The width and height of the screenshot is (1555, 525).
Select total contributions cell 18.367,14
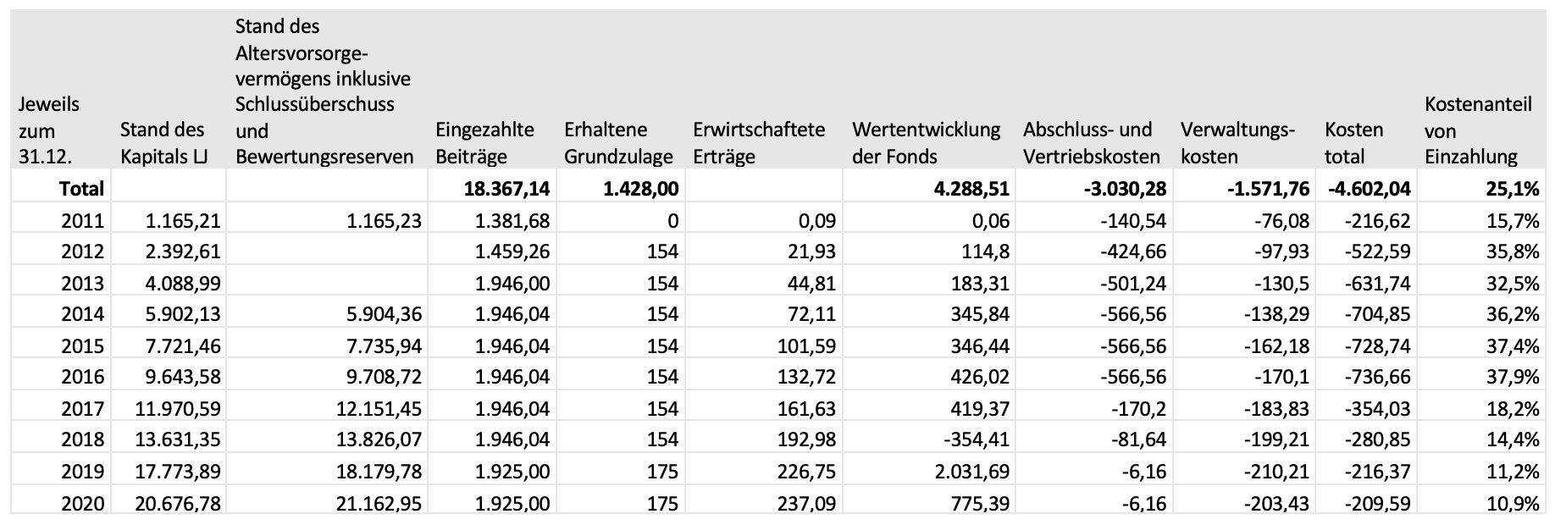(x=506, y=189)
